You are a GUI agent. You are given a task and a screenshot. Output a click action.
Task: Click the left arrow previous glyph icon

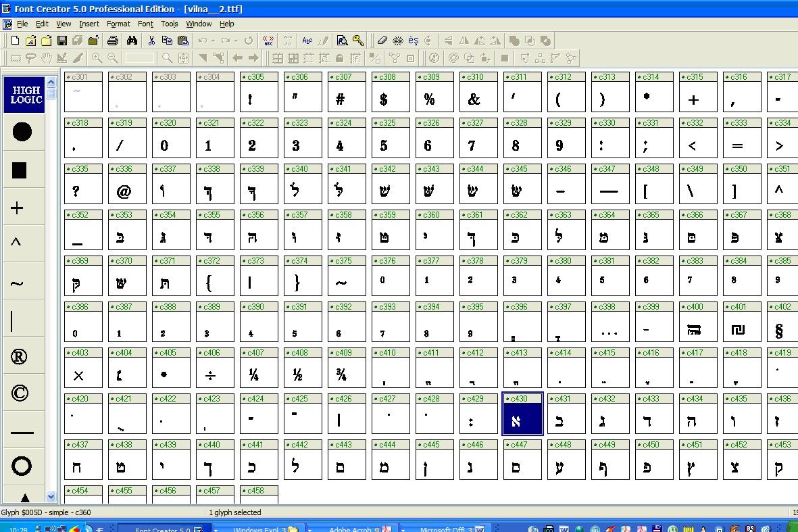click(237, 58)
